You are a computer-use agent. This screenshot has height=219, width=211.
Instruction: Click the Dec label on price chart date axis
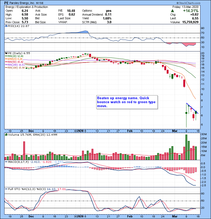point(31,131)
